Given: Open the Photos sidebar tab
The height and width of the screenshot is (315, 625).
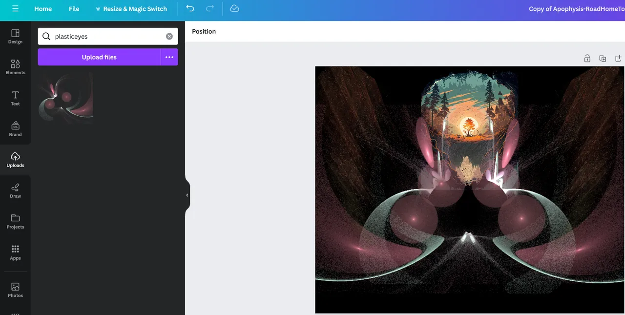Looking at the screenshot, I should coord(15,290).
